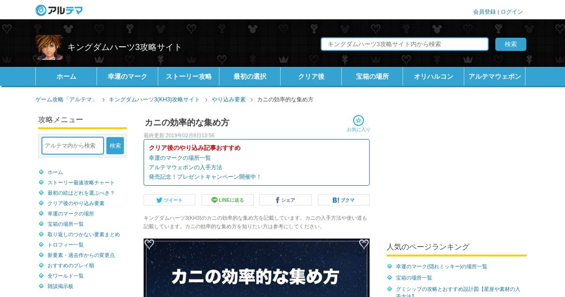Screen dimensions: 565x297
Task: Open クリア後のやり込み要素 sidebar link
Action: tap(76, 203)
